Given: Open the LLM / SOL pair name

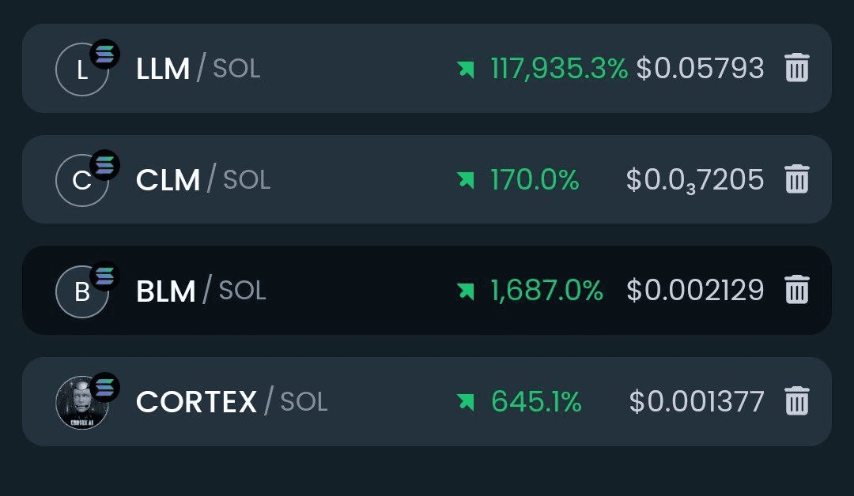Looking at the screenshot, I should click(198, 69).
